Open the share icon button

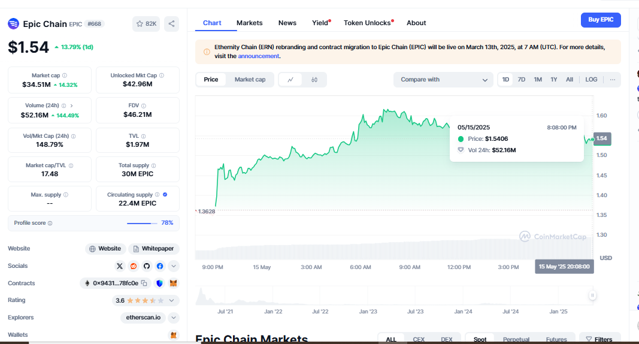(x=171, y=23)
